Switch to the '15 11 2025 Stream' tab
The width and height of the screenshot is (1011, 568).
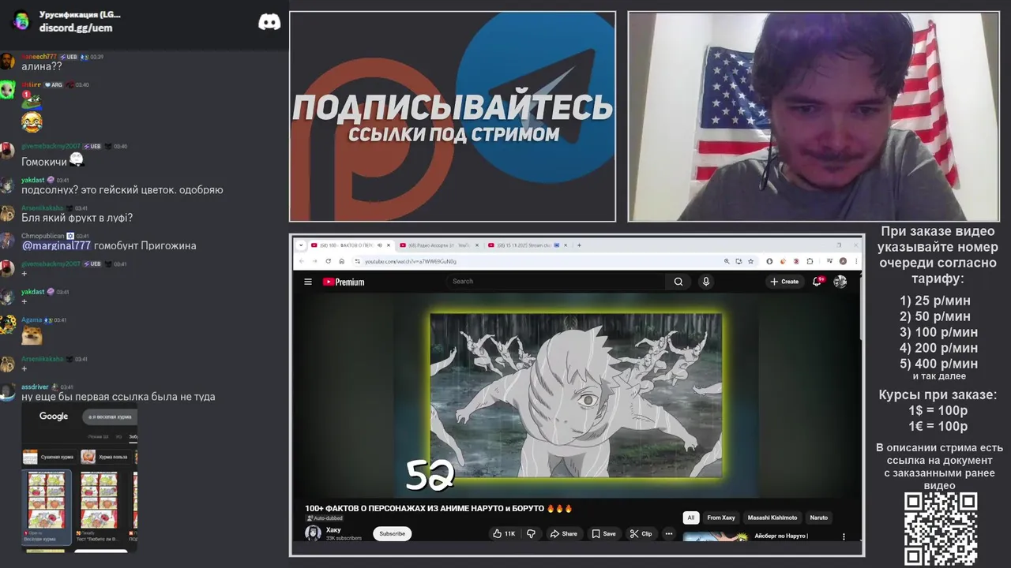[527, 245]
